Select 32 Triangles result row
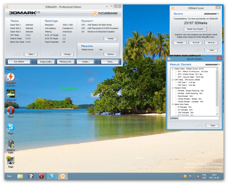Viewport: 228px width, 184px height. pos(185,110)
